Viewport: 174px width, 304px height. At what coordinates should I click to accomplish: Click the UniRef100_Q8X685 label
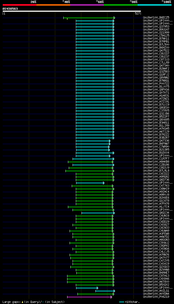(x=156, y=120)
